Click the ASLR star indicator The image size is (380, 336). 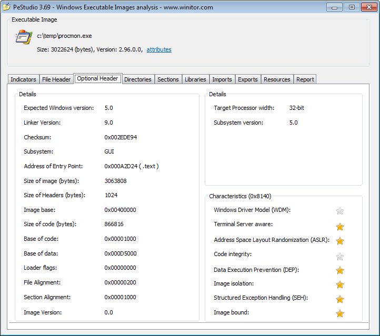340,241
